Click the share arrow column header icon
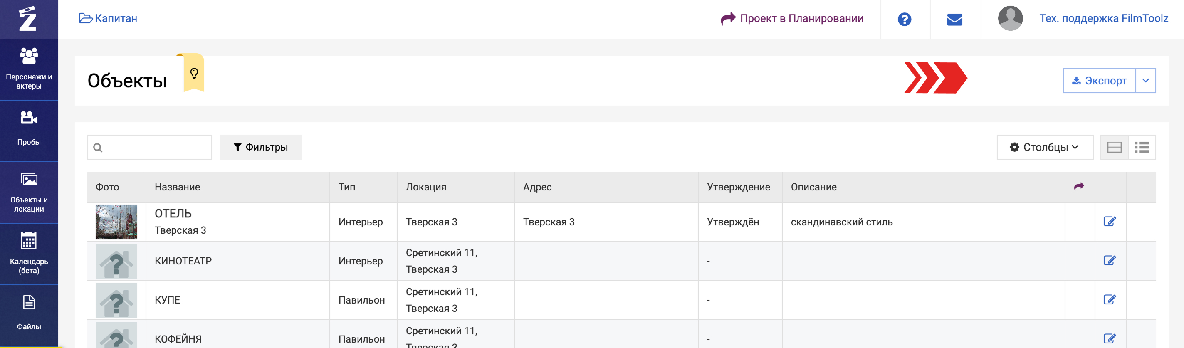This screenshot has width=1184, height=348. [x=1079, y=187]
